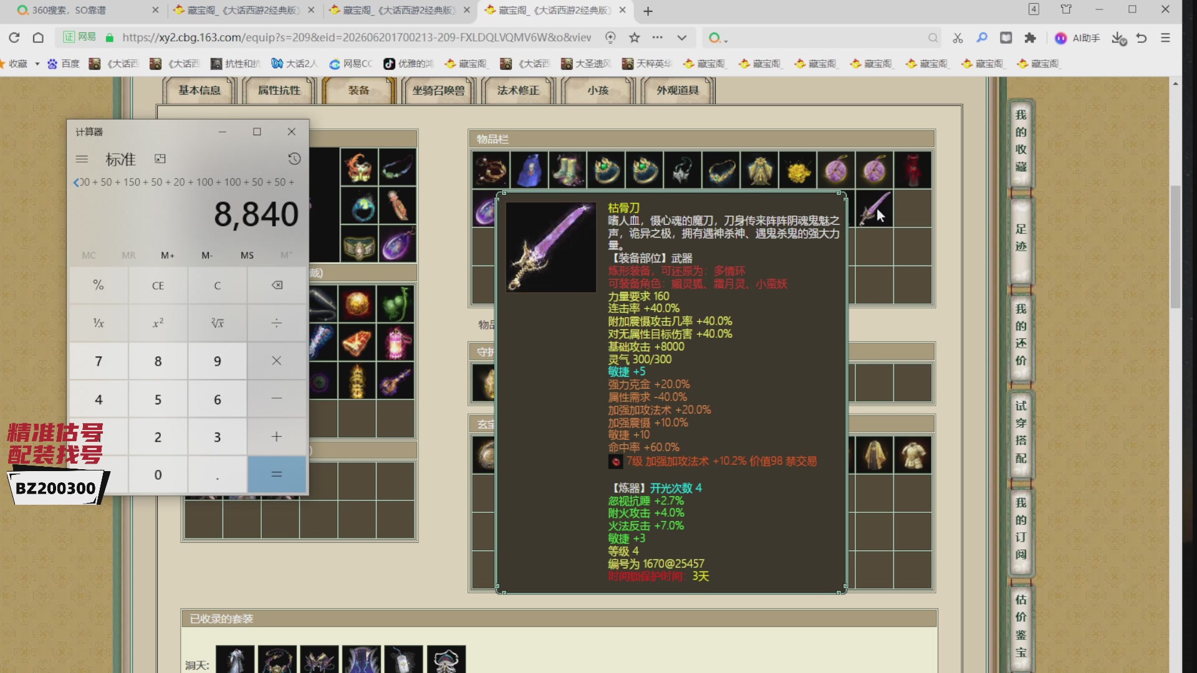Click the calculator square root key
Image resolution: width=1197 pixels, height=673 pixels.
pyautogui.click(x=217, y=323)
